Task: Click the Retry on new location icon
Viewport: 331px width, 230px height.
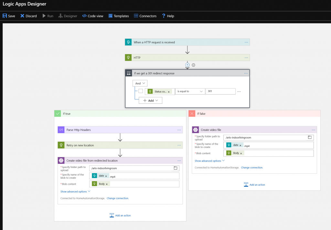Action: pos(61,145)
